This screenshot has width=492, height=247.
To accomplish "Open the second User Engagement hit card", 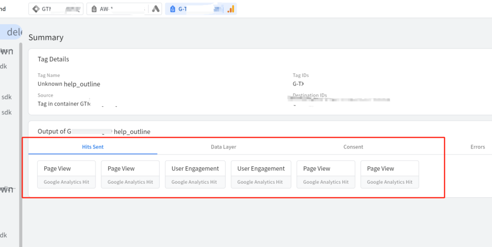I will [261, 175].
